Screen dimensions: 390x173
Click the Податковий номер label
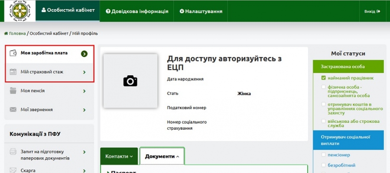186,108
